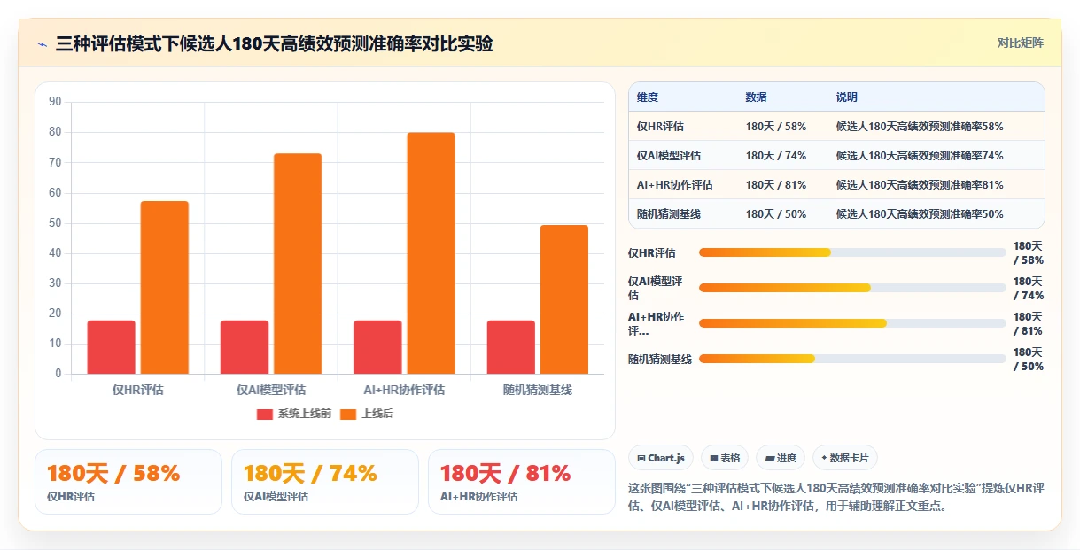Select the 进度 tag chip

[x=781, y=458]
